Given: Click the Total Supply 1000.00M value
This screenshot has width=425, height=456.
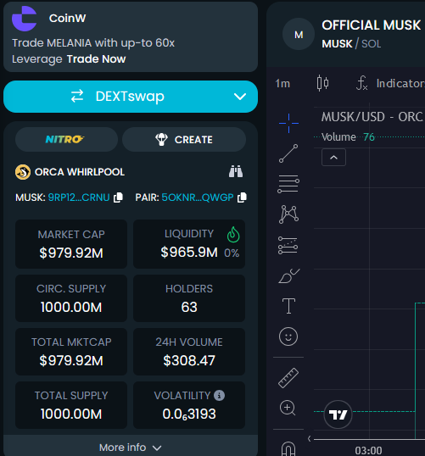Looking at the screenshot, I should (x=71, y=414).
